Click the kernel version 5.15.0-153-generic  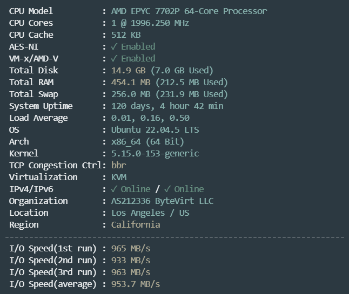point(155,154)
